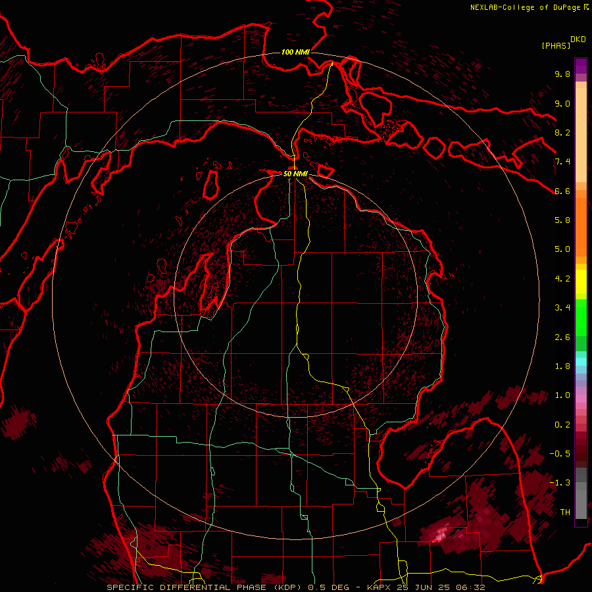Click the green band of the color bar
The width and height of the screenshot is (592, 592).
point(581,318)
